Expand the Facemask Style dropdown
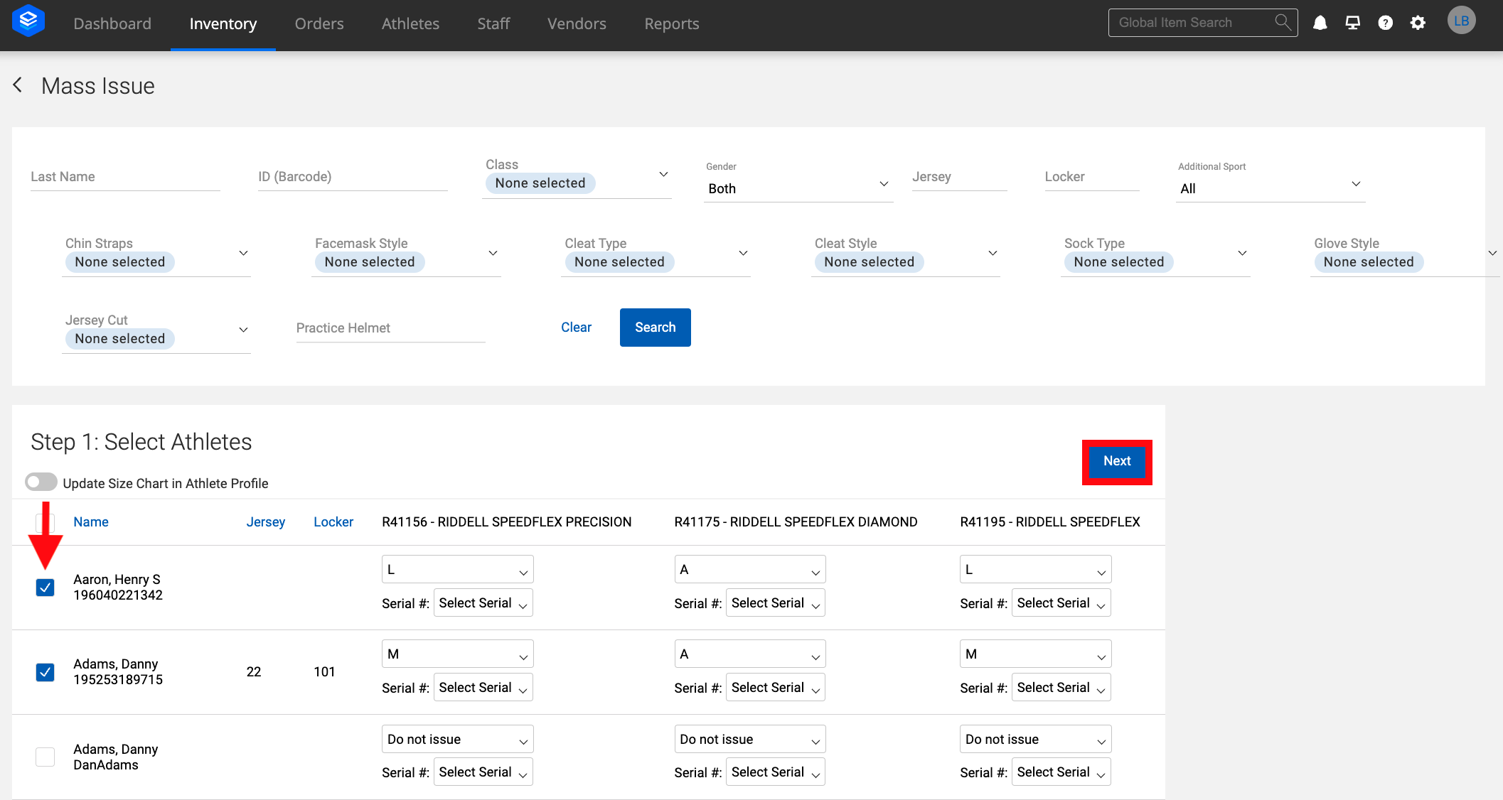 pyautogui.click(x=406, y=255)
